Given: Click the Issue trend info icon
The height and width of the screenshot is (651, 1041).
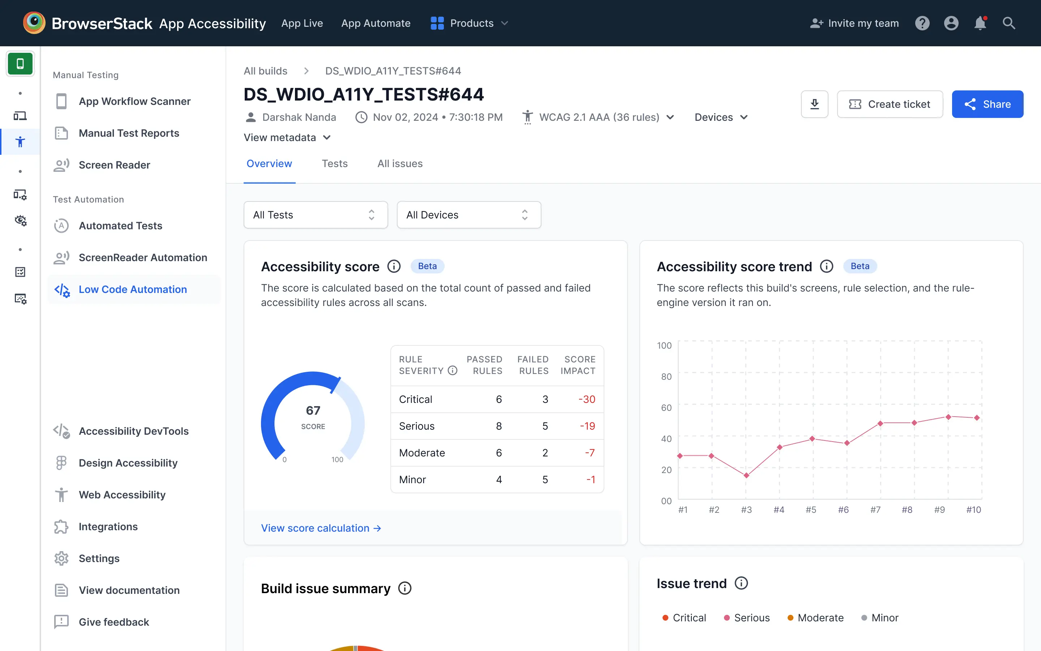Looking at the screenshot, I should (741, 583).
